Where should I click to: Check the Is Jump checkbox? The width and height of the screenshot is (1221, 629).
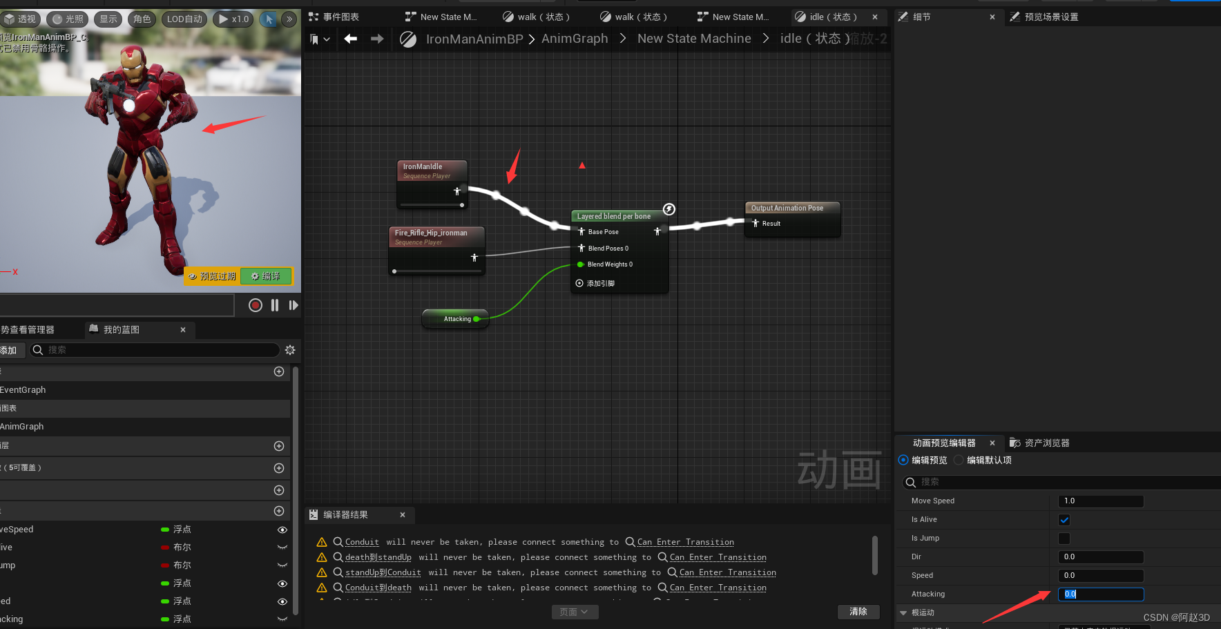(1064, 539)
